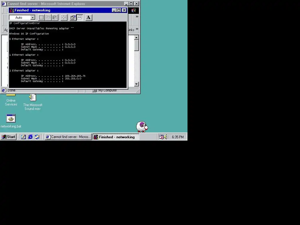Toggle Full screen mode in the MS-DOS toolbar
The height and width of the screenshot is (225, 300).
64,18
